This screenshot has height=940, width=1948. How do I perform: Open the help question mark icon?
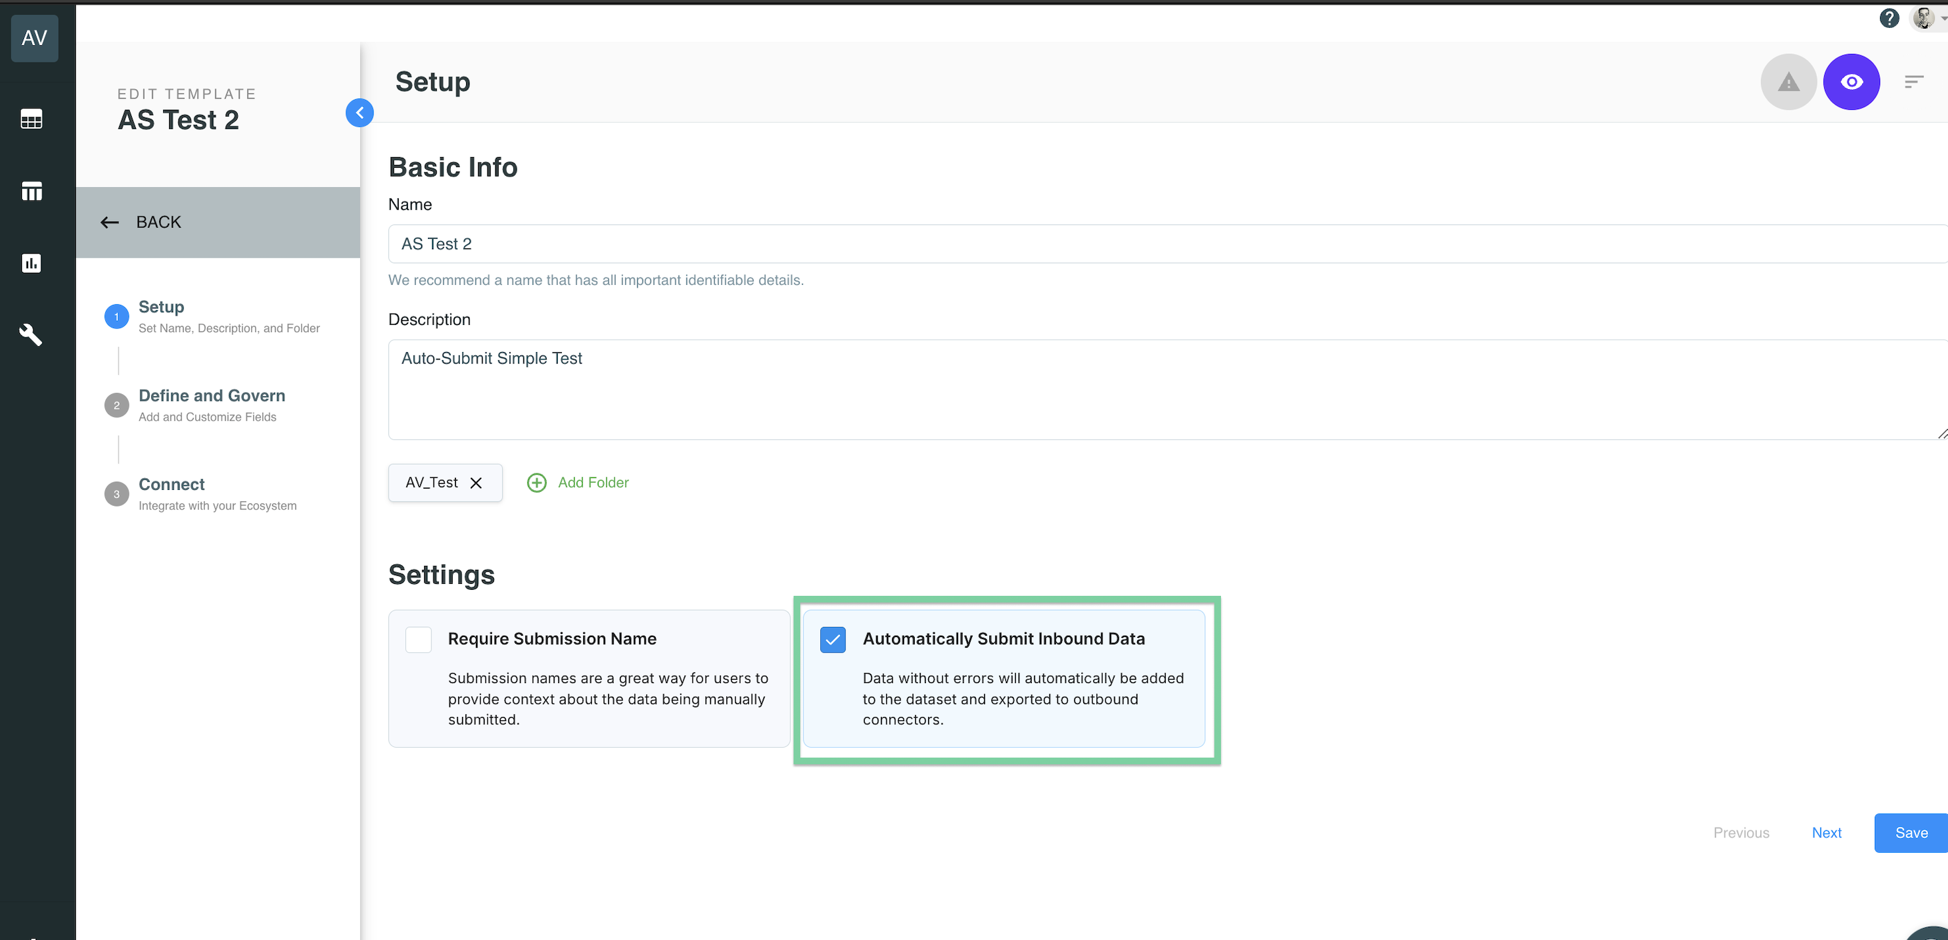1889,17
